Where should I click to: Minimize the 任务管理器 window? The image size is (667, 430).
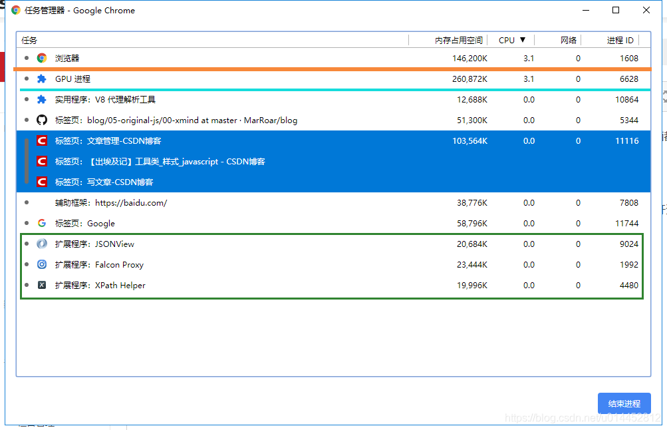pyautogui.click(x=586, y=10)
